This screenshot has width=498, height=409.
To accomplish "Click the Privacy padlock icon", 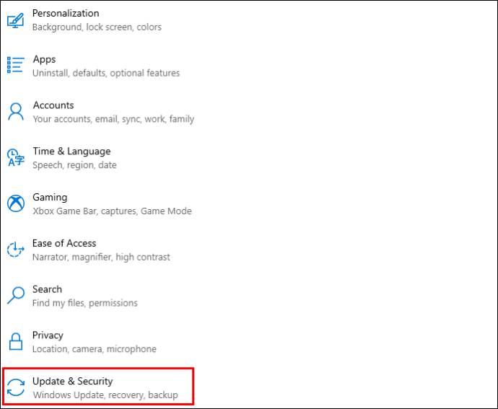I will click(16, 342).
